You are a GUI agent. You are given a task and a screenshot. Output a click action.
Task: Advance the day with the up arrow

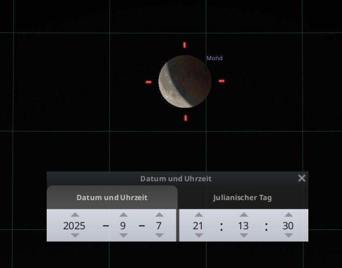(x=158, y=215)
